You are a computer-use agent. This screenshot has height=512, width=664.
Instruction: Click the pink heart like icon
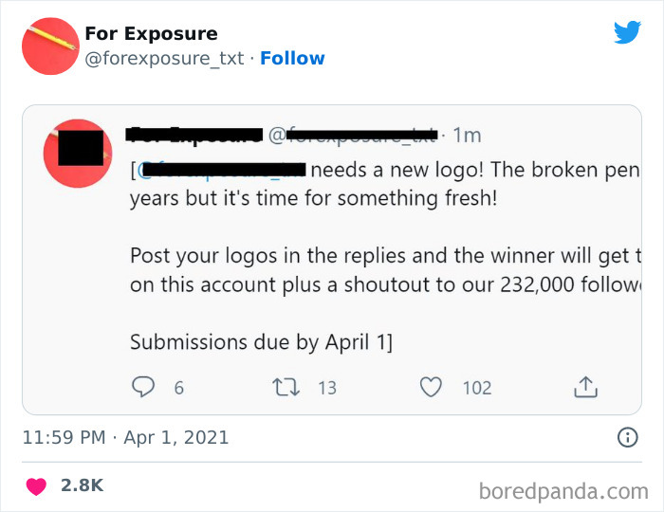pos(36,485)
